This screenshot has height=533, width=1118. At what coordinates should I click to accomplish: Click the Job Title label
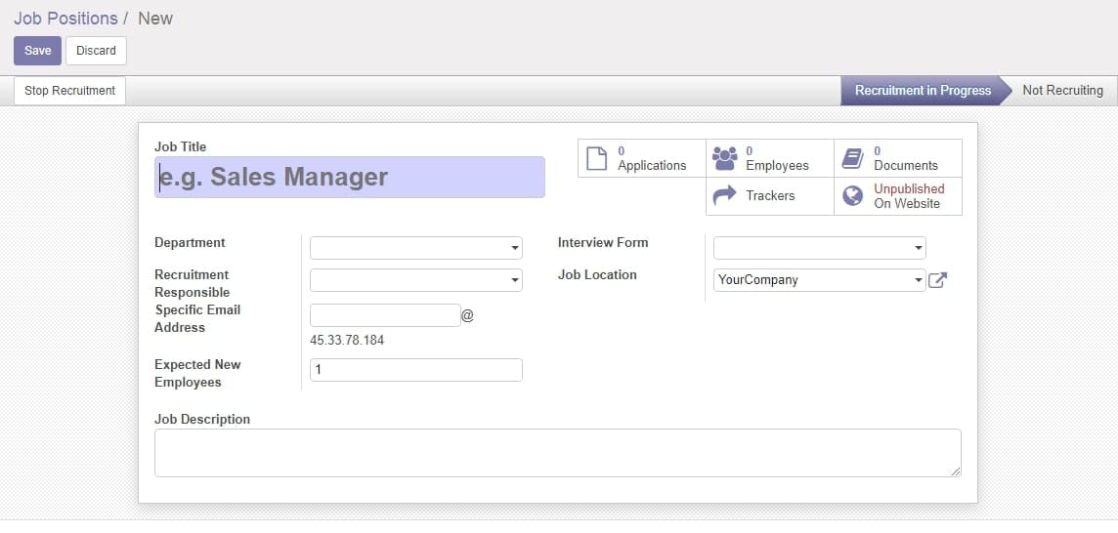(x=181, y=146)
